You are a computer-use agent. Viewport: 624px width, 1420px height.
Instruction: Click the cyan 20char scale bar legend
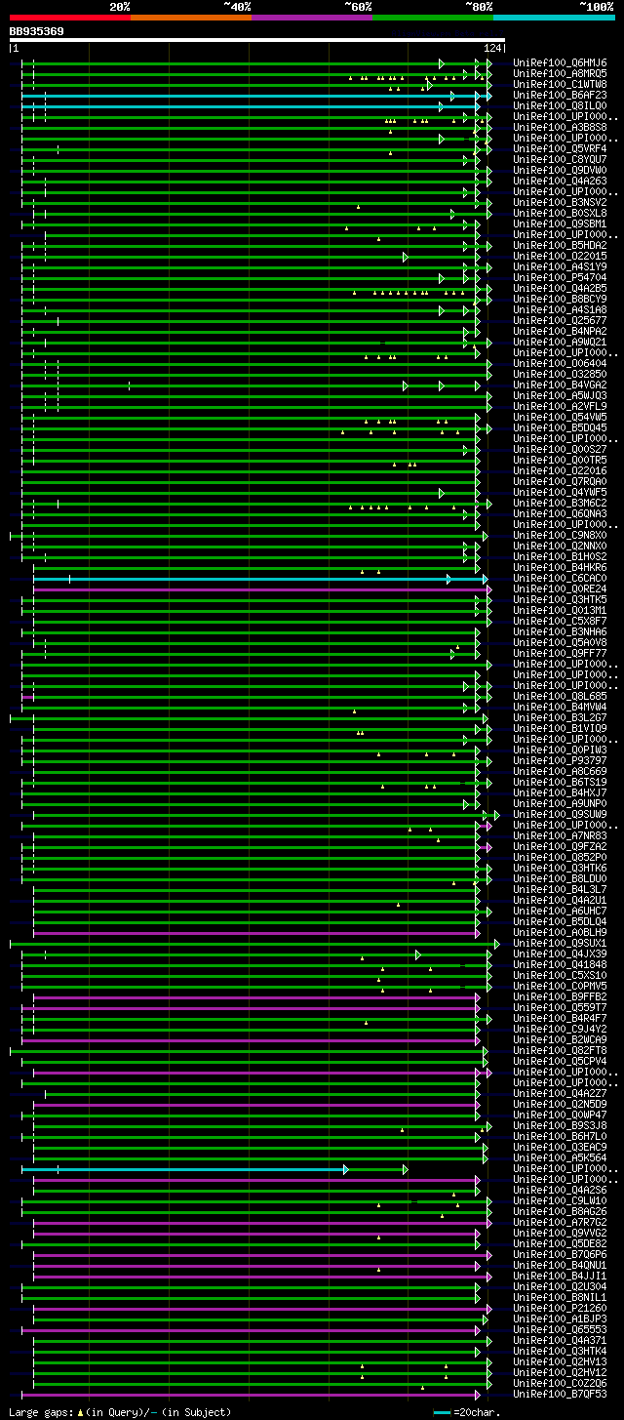(443, 1412)
